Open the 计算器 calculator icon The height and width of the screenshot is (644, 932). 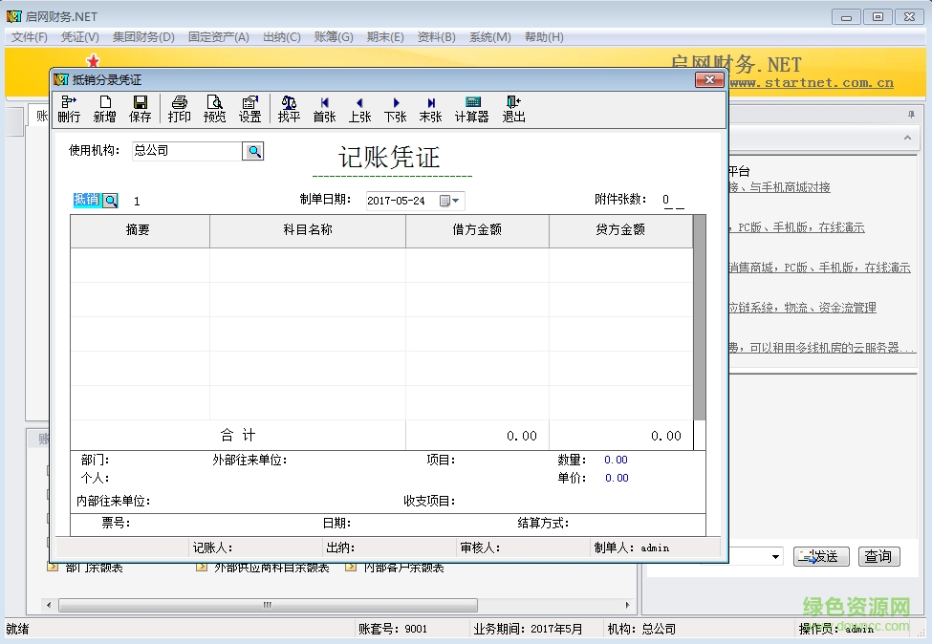[471, 107]
